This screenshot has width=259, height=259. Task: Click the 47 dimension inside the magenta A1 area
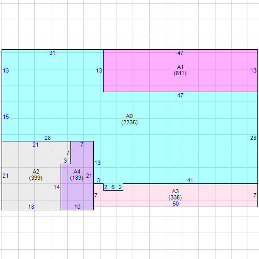click(x=180, y=53)
